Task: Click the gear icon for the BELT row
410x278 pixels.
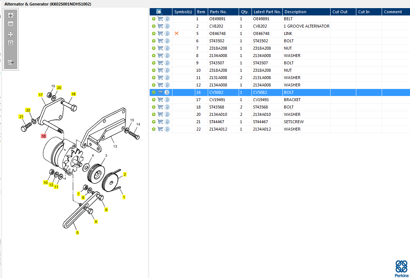Action: click(153, 19)
